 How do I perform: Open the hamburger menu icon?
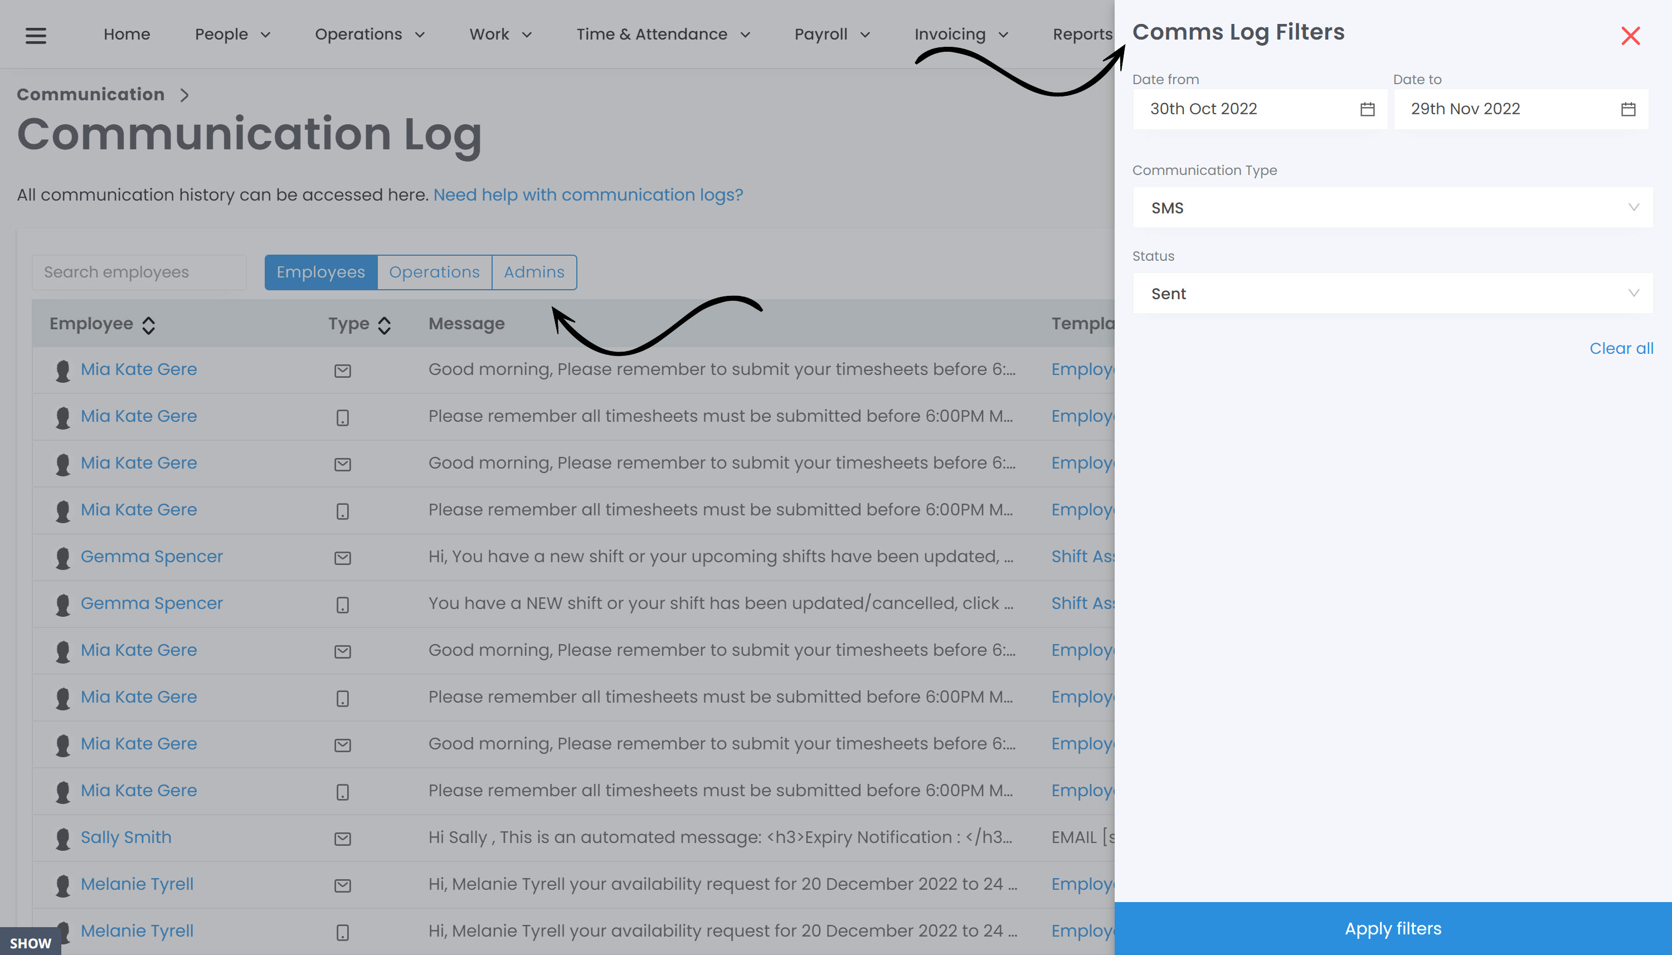36,36
